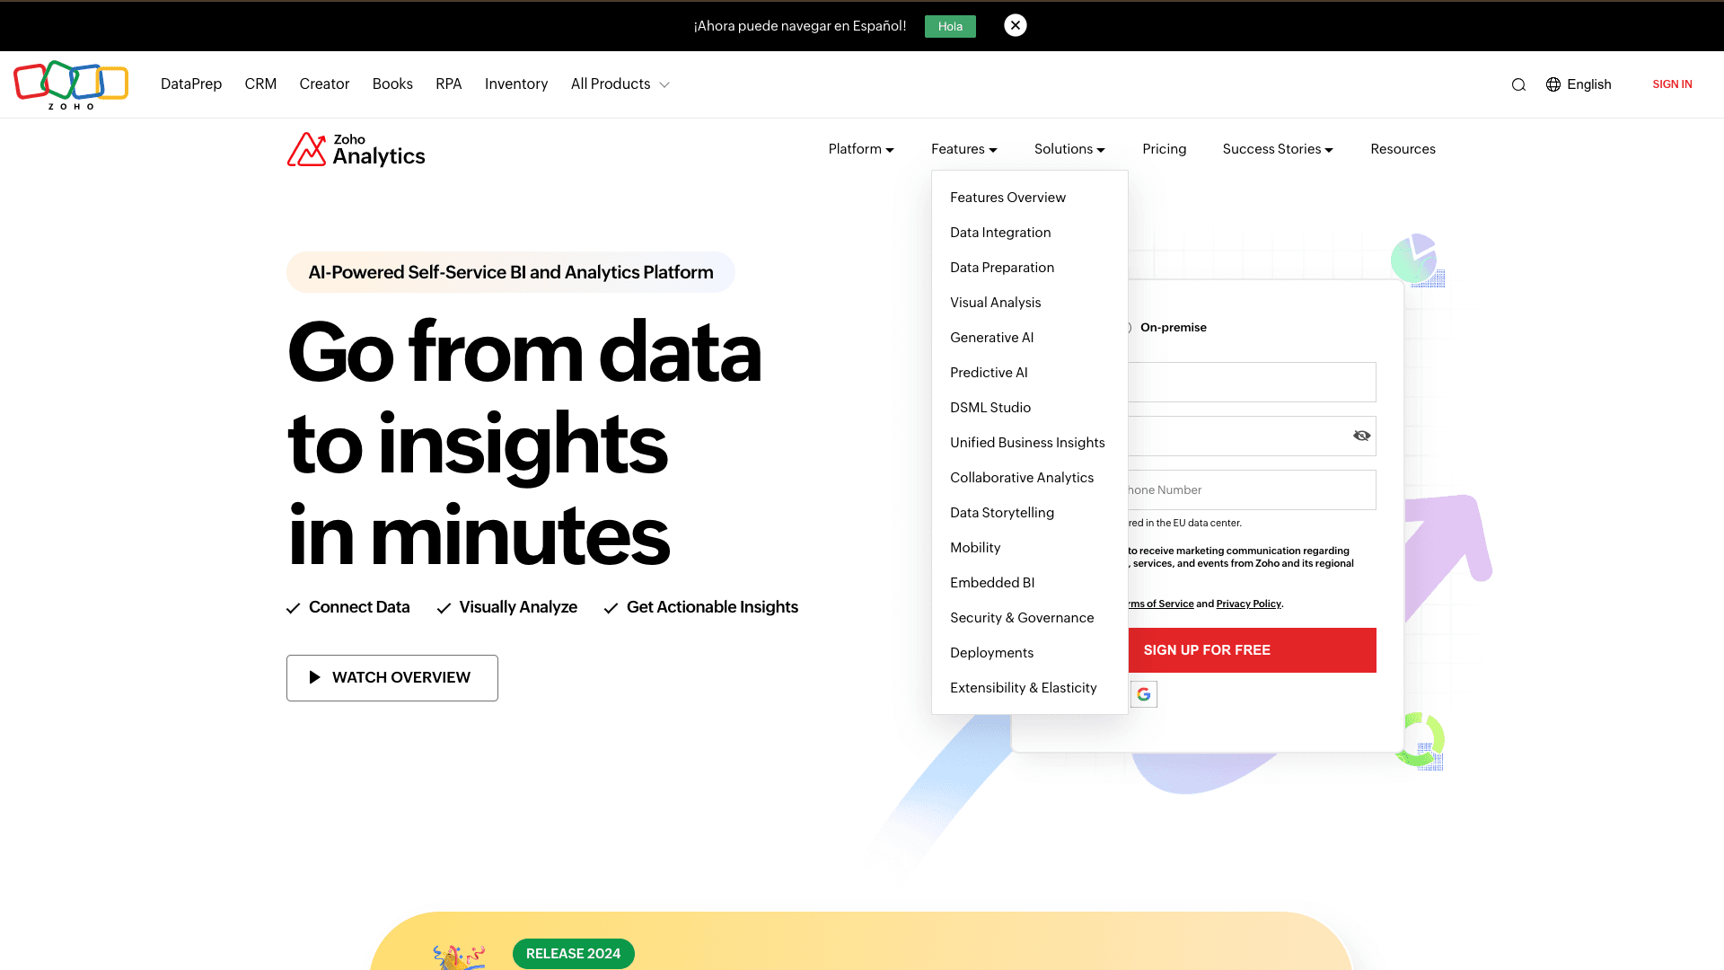The width and height of the screenshot is (1724, 970).
Task: Click SIGN UP FOR FREE button
Action: point(1252,650)
